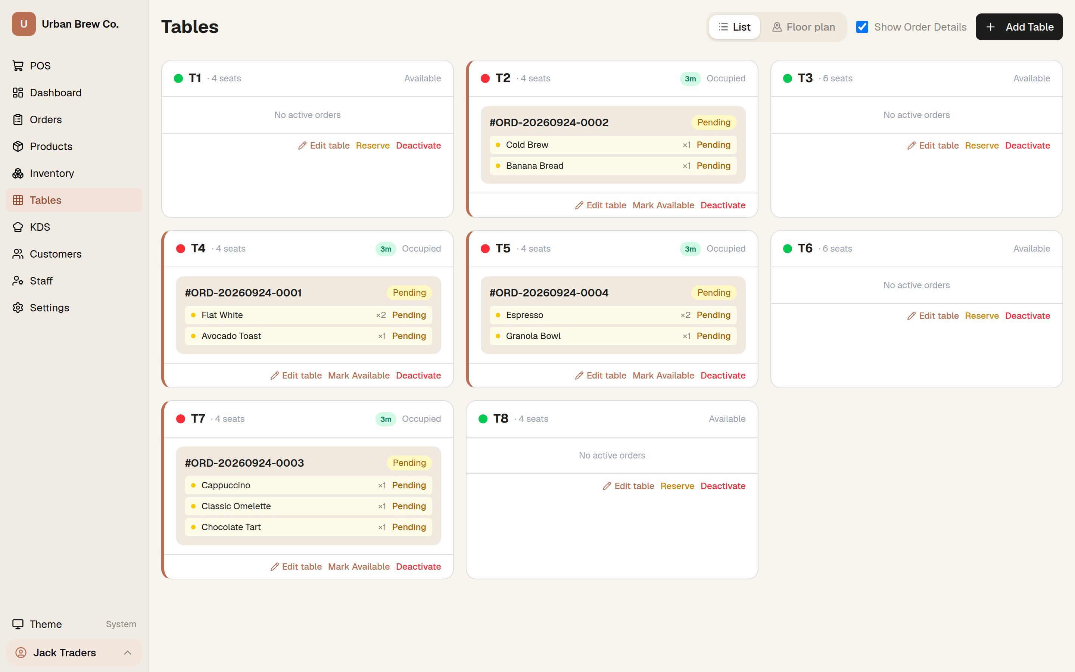Image resolution: width=1075 pixels, height=672 pixels.
Task: Click the pencil icon on T4 card
Action: click(274, 376)
